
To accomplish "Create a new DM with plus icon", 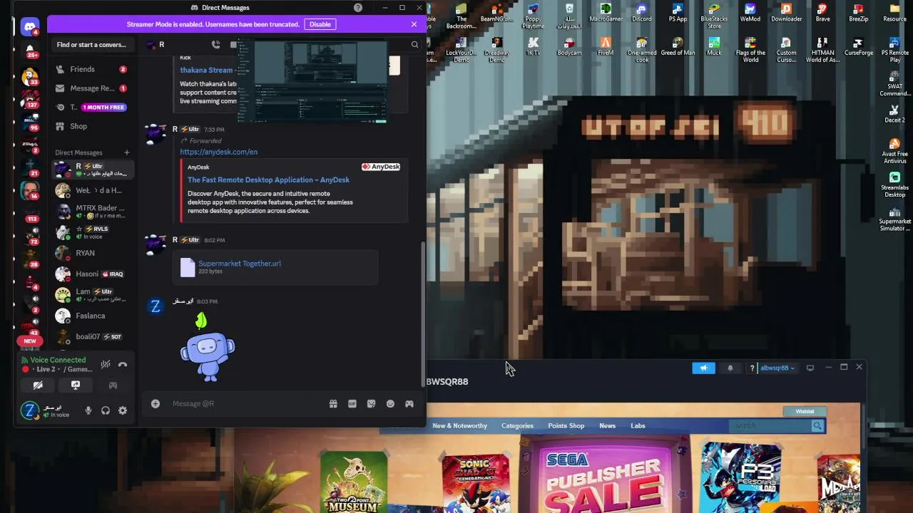I will click(x=127, y=152).
